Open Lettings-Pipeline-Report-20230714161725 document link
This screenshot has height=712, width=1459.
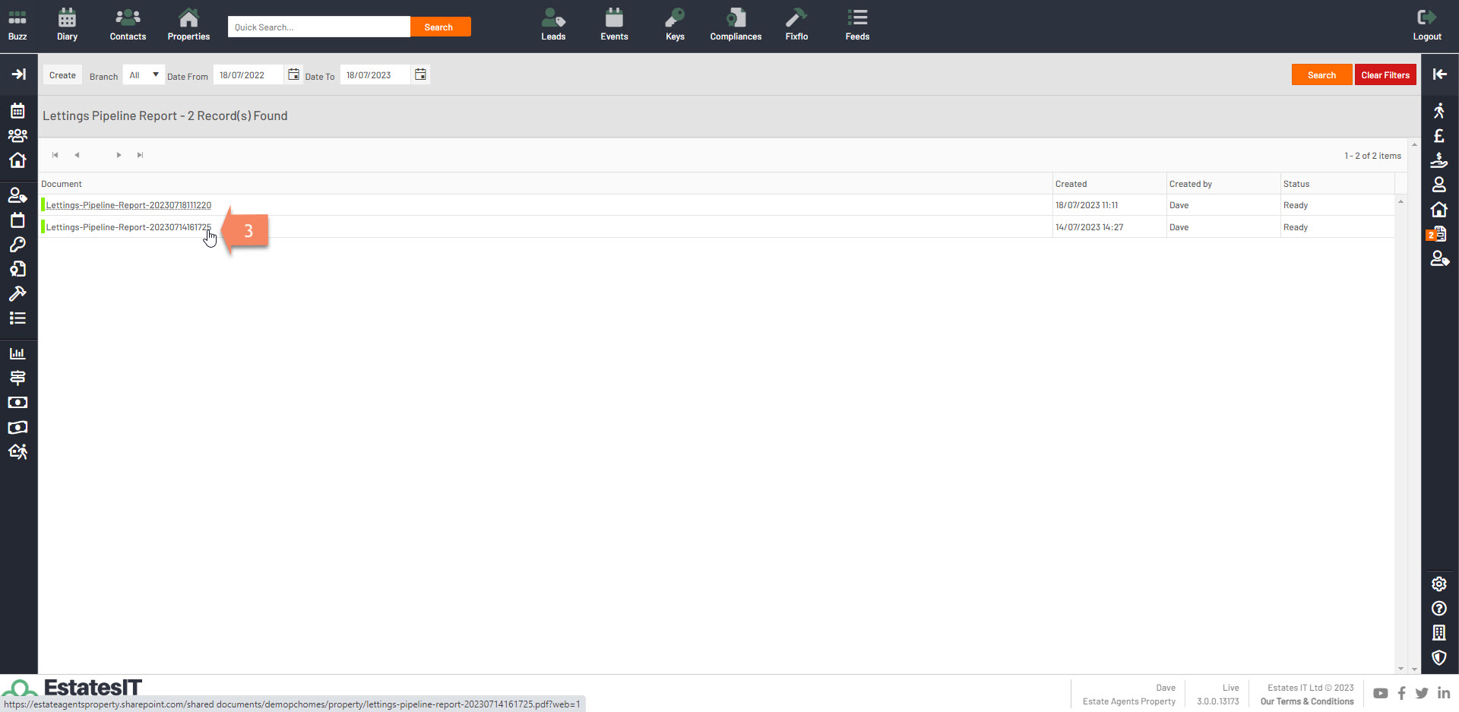pos(128,227)
